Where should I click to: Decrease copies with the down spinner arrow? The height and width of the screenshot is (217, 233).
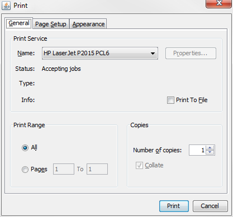point(210,152)
